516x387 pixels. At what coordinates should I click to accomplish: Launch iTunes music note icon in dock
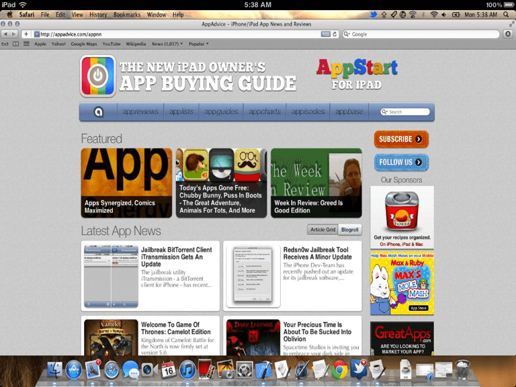[187, 370]
